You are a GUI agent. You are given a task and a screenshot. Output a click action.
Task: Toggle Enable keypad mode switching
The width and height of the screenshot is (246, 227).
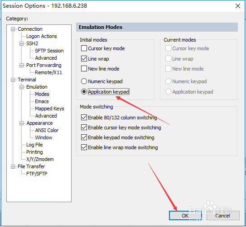[x=84, y=137]
